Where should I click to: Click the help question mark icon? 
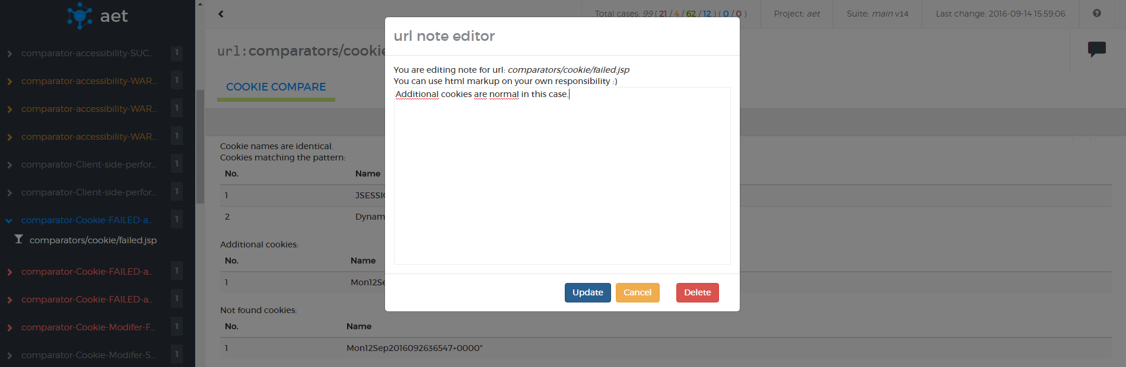point(1096,14)
